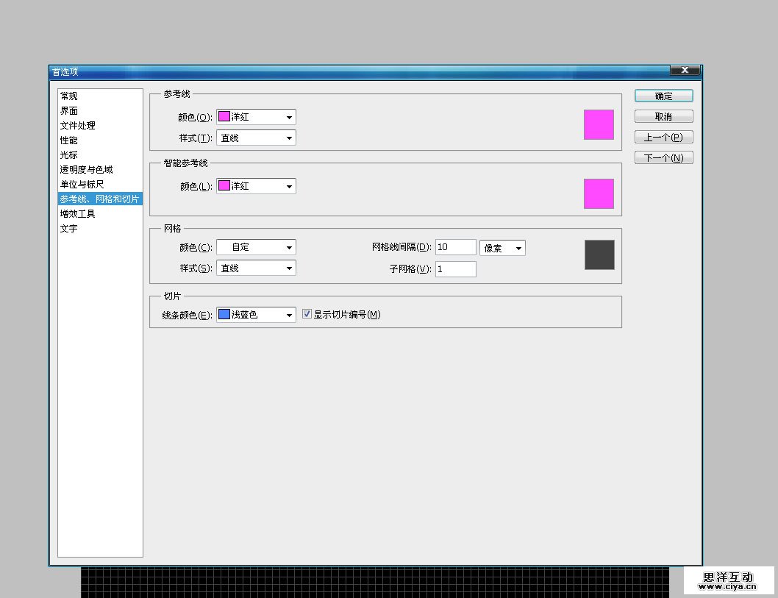Go to next panel with 下一个(N)

tap(663, 158)
